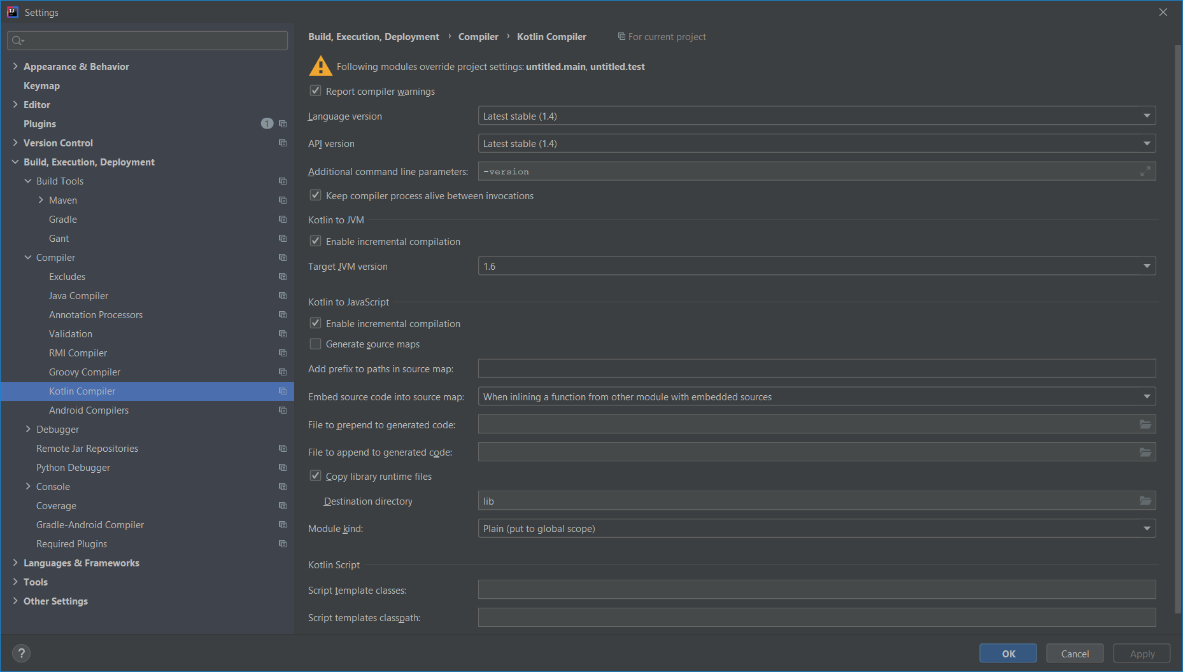1183x672 pixels.
Task: Uncheck Report compiler warnings
Action: tap(315, 90)
